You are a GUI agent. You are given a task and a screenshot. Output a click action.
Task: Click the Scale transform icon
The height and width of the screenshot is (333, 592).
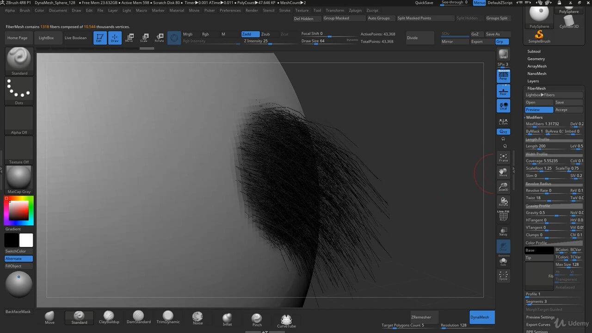pos(144,38)
